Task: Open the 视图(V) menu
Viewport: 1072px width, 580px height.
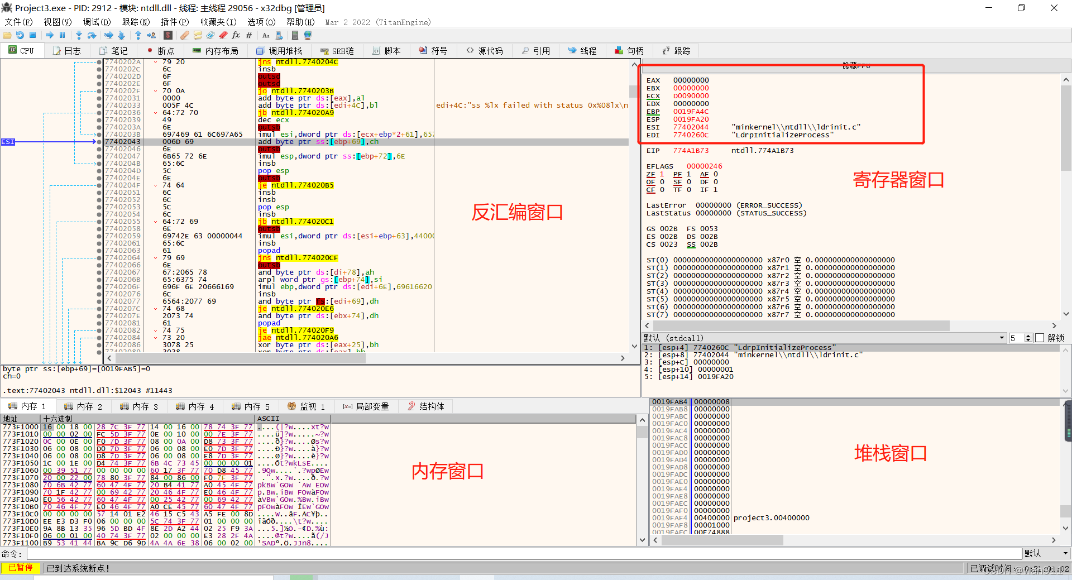Action: (x=58, y=22)
